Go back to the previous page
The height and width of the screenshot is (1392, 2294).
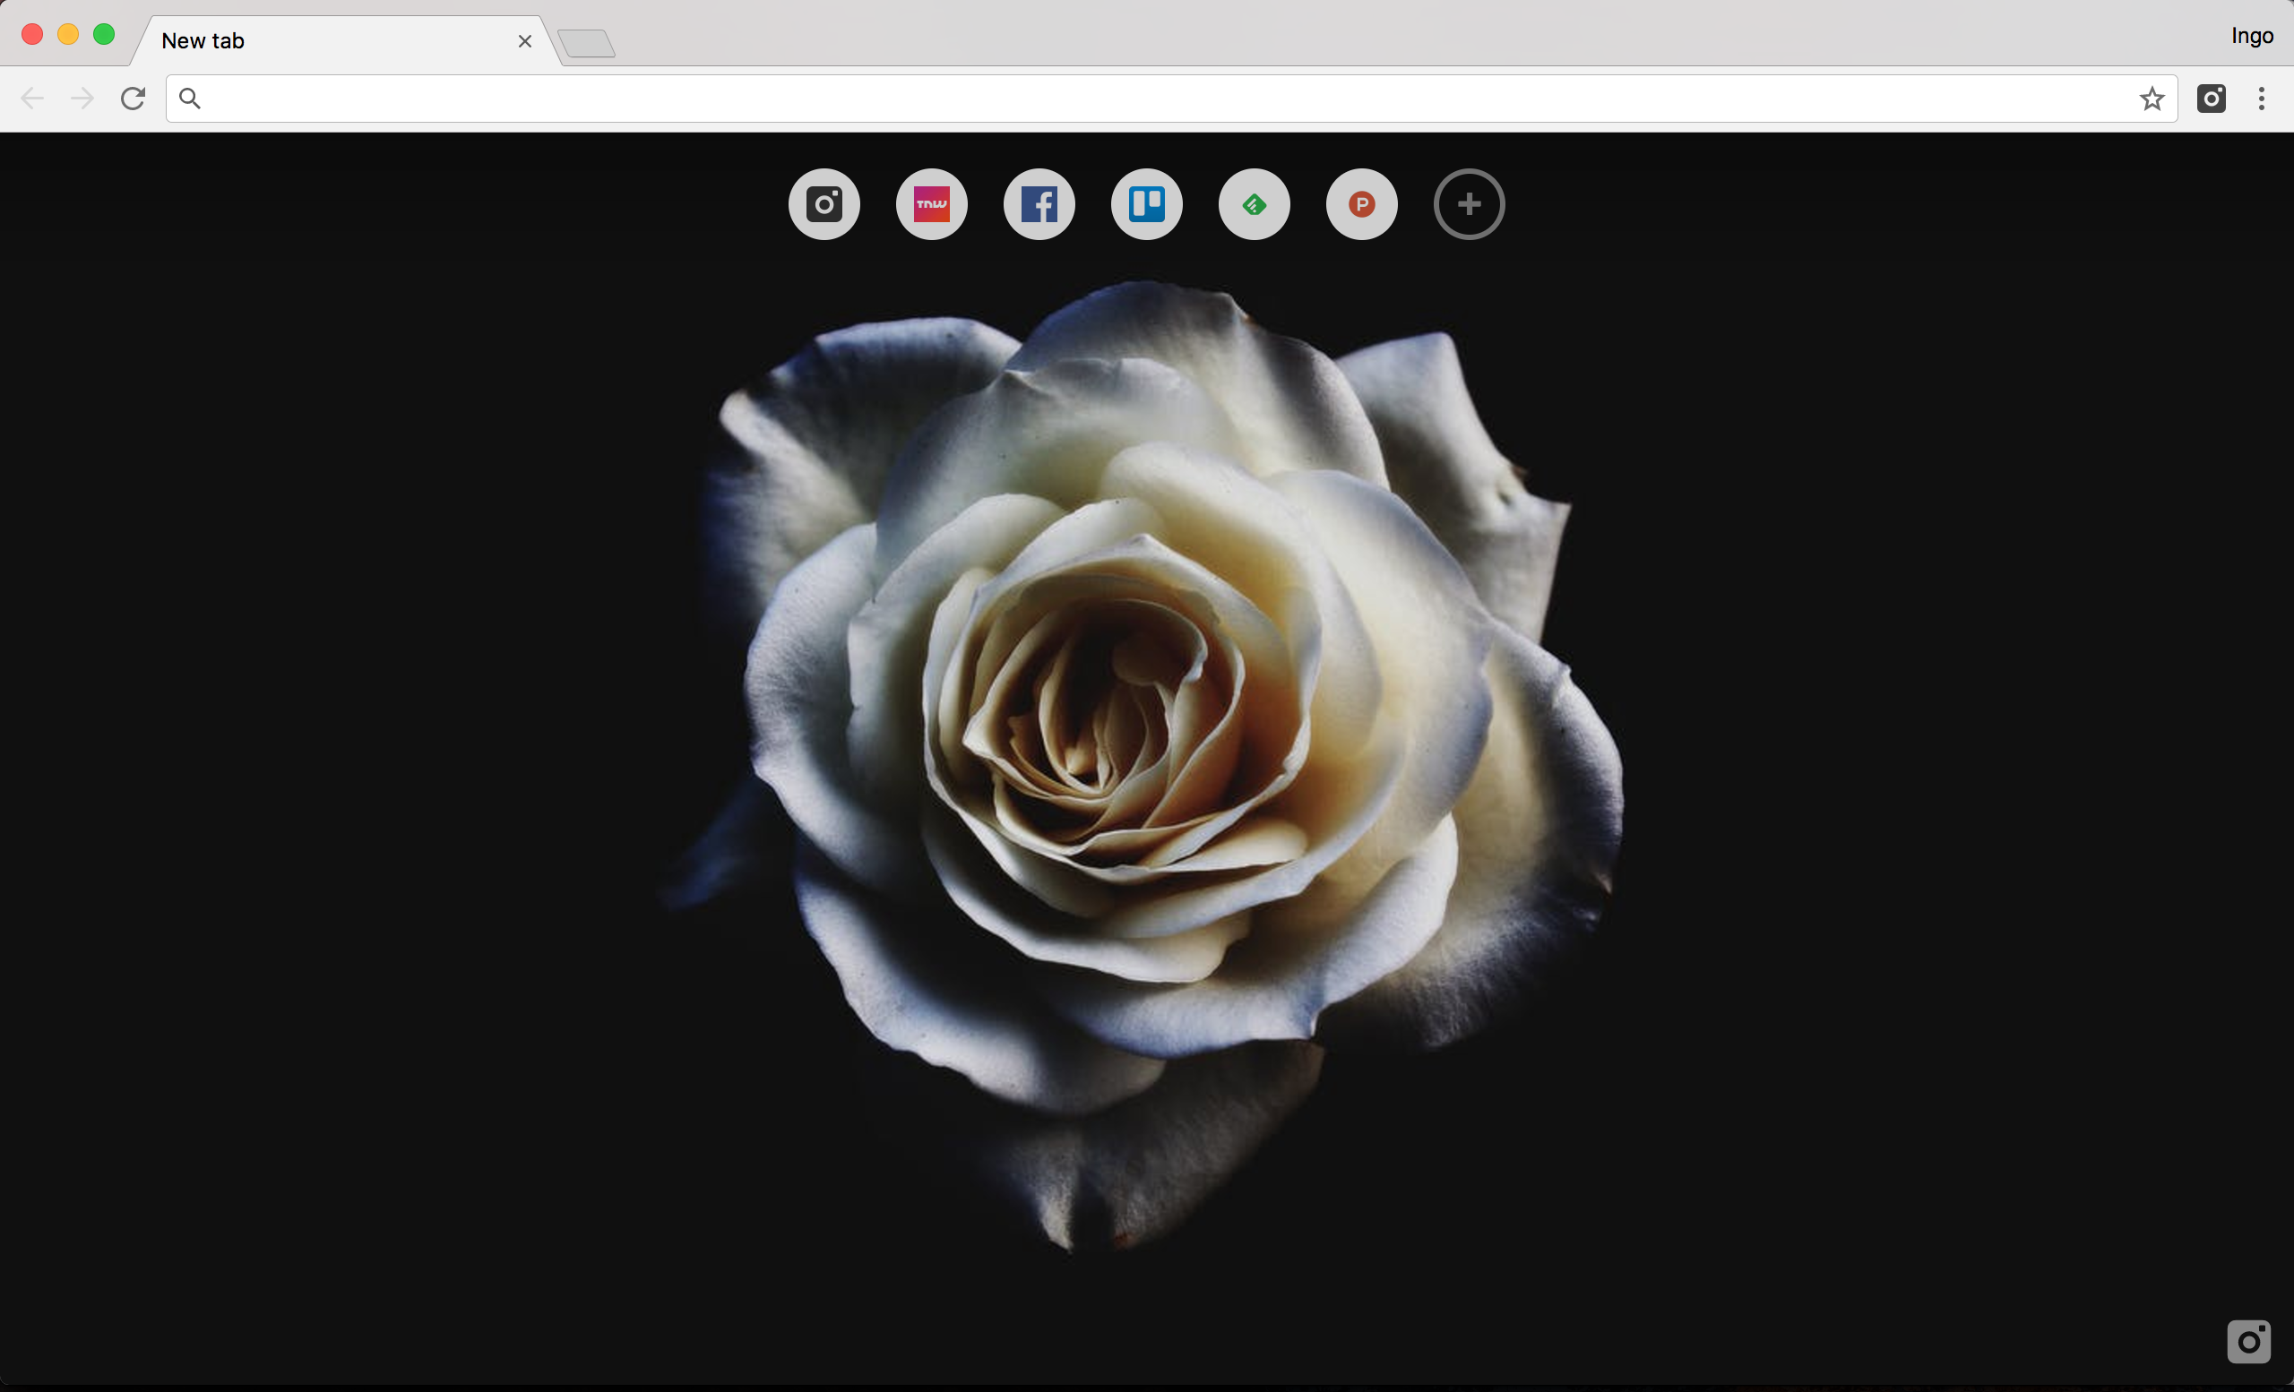[32, 99]
